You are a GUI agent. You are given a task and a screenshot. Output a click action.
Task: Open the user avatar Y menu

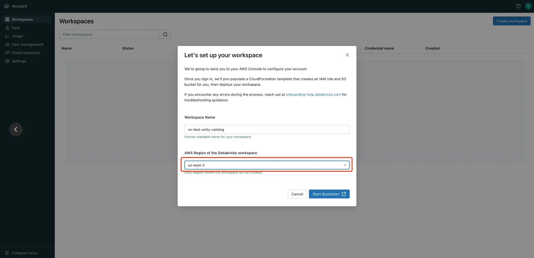(x=528, y=6)
